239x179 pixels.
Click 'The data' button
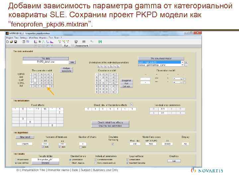coord(46,58)
